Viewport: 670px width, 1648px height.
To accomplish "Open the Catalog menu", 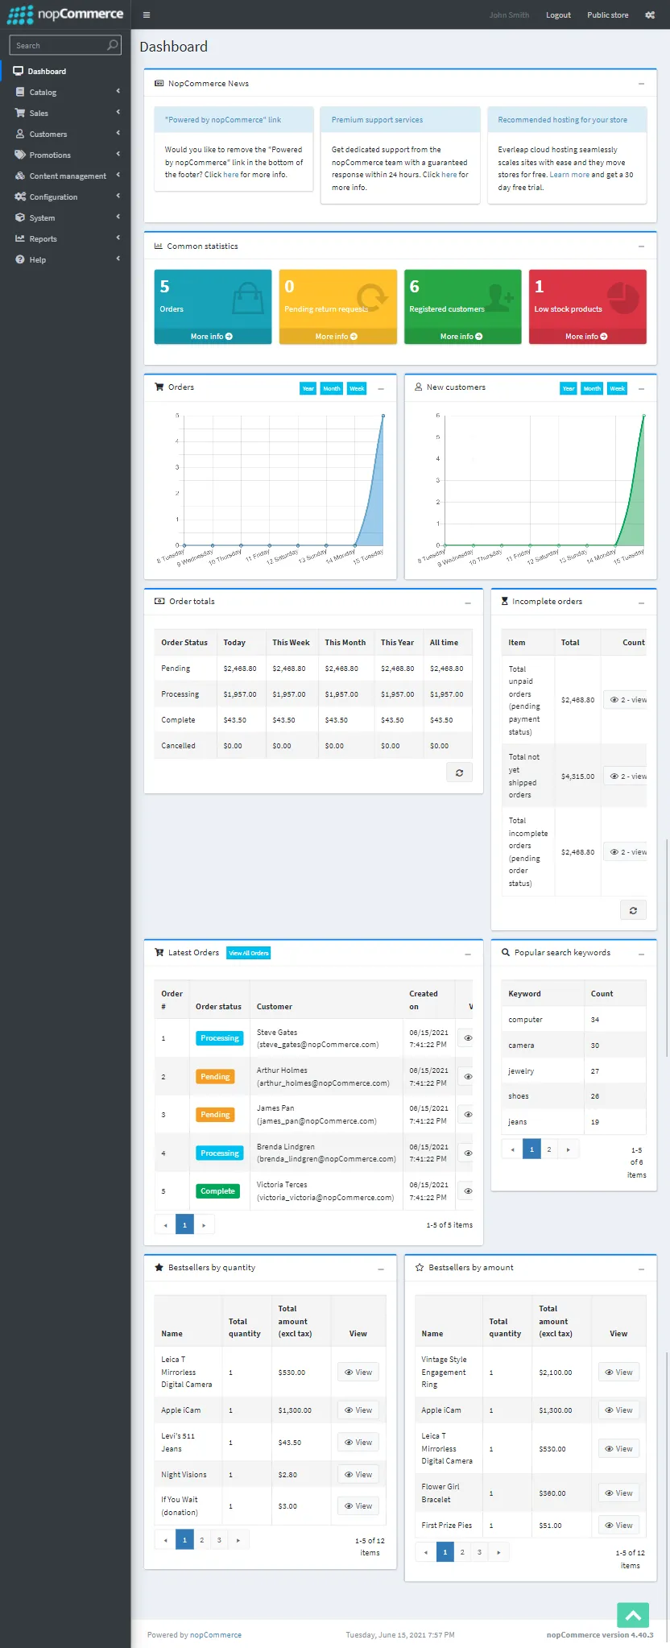I will tap(65, 92).
